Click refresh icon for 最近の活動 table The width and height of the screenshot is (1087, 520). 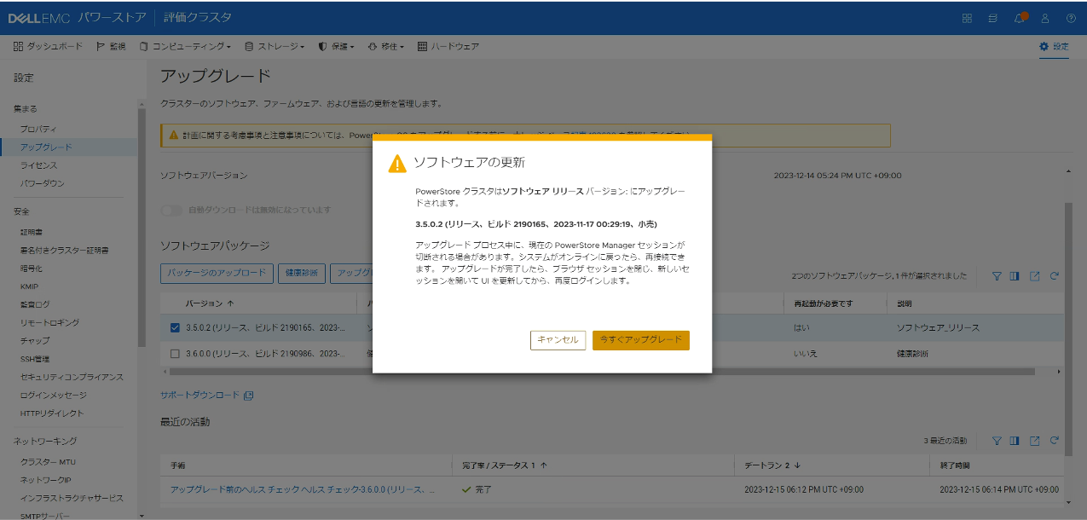click(1055, 441)
